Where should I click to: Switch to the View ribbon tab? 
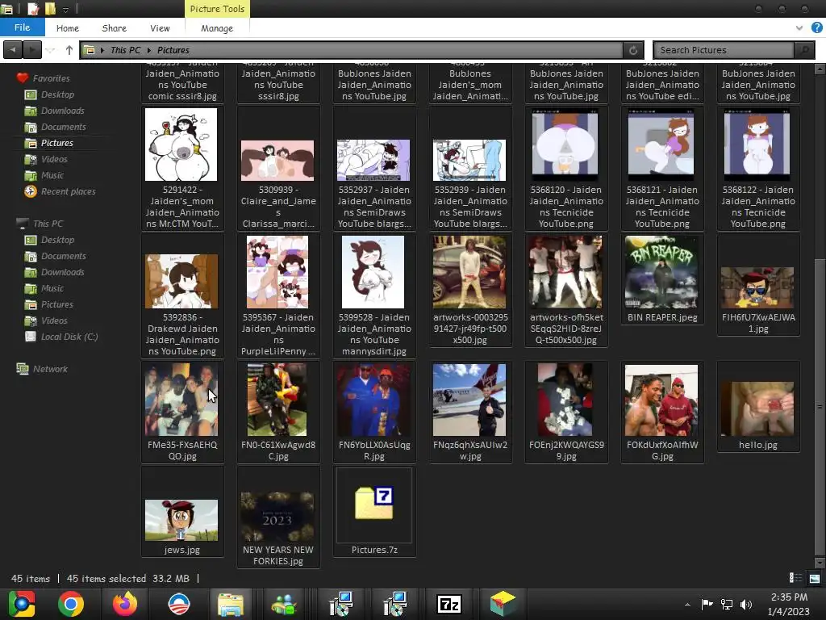tap(160, 28)
